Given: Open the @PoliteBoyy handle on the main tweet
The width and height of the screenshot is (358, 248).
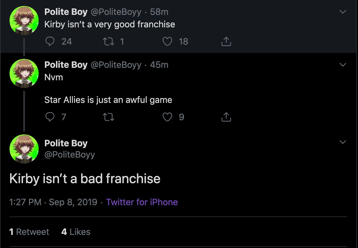Looking at the screenshot, I should (x=70, y=155).
